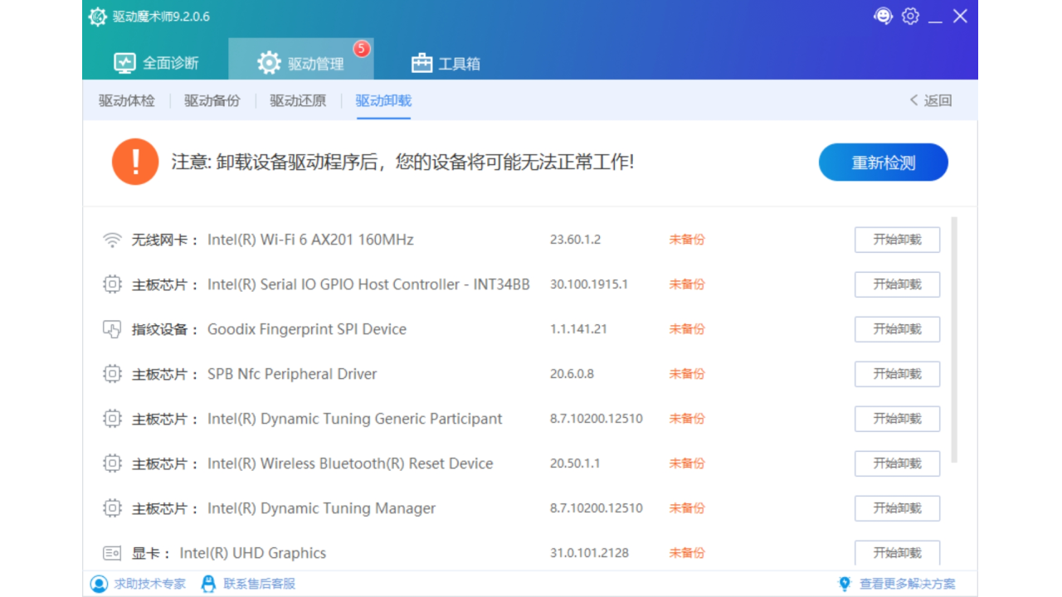Screen dimensions: 1062x597
Task: Click version 23.60.1.2
Action: click(x=575, y=240)
